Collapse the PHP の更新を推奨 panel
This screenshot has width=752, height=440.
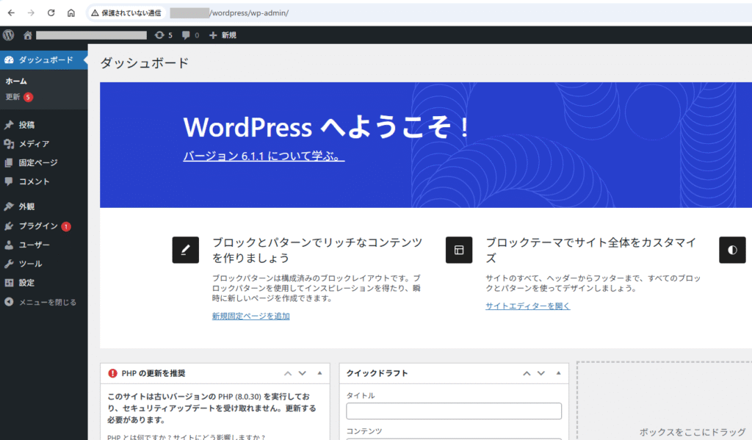pos(320,373)
